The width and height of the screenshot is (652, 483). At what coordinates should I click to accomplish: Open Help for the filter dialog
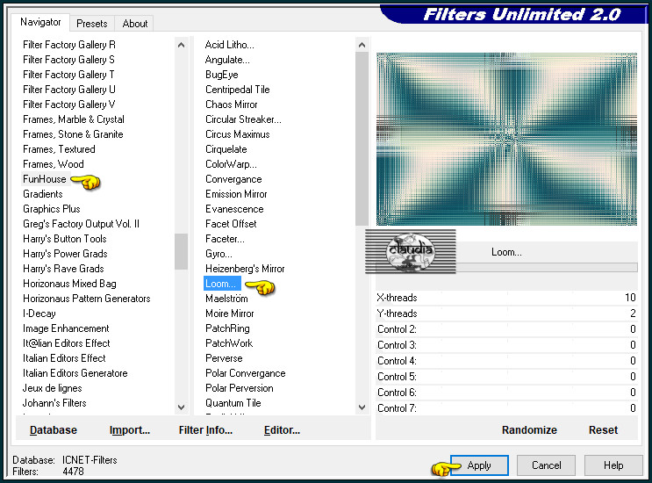[613, 465]
